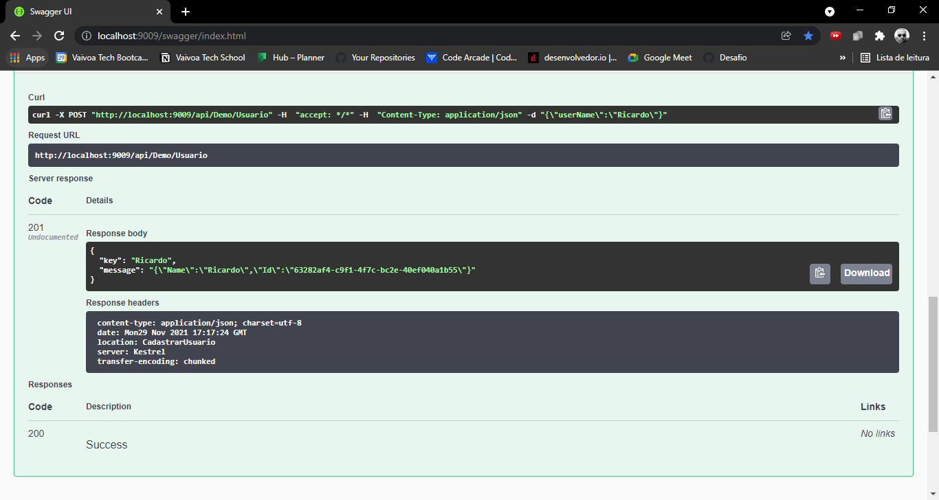Image resolution: width=939 pixels, height=500 pixels.
Task: Open the Chrome three-dot menu
Action: (x=925, y=36)
